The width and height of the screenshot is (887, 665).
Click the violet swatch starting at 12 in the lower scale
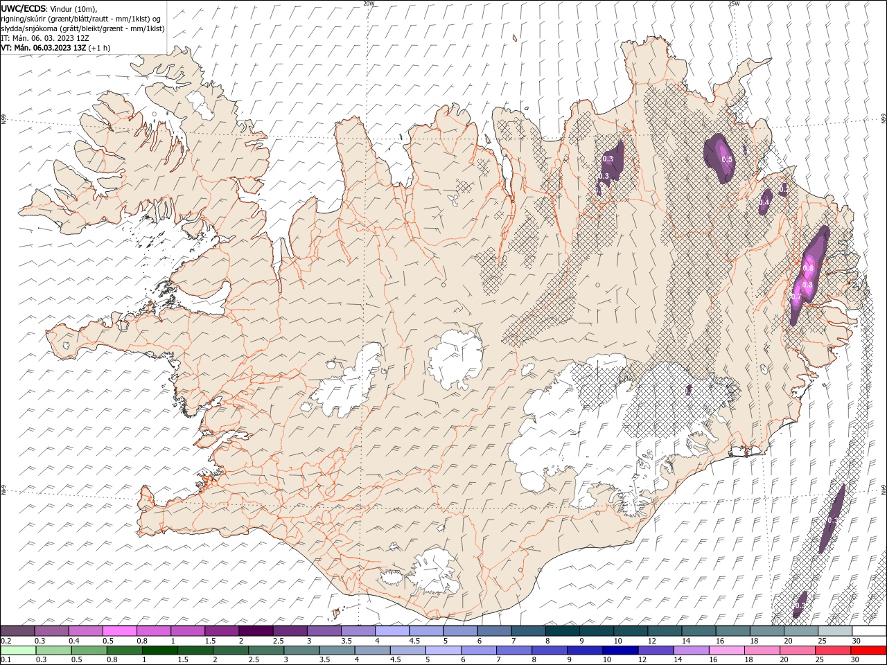[656, 650]
